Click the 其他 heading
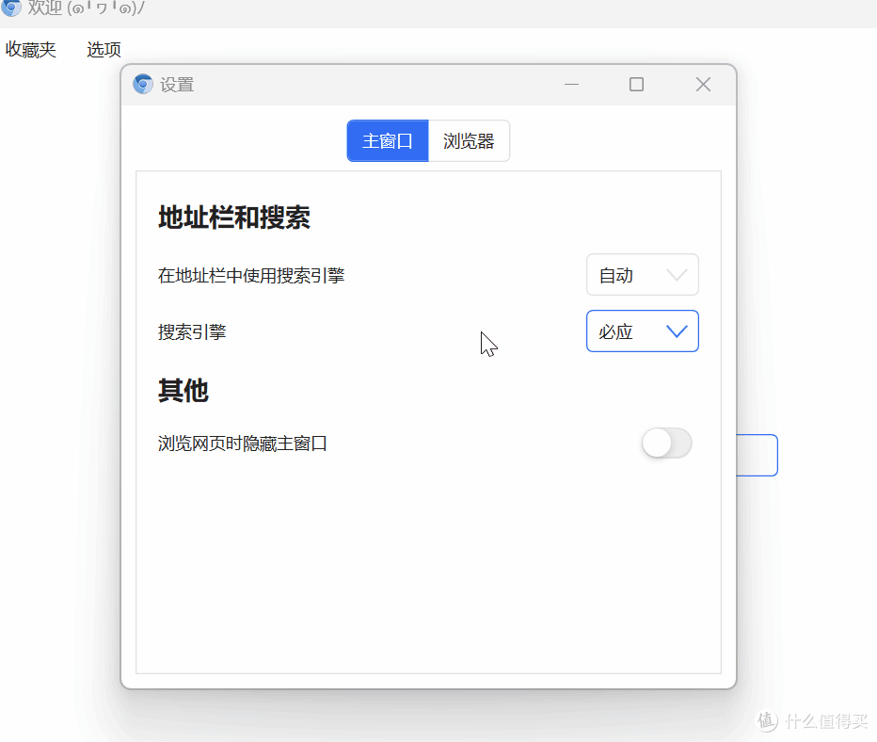Image resolution: width=877 pixels, height=742 pixels. (x=183, y=390)
